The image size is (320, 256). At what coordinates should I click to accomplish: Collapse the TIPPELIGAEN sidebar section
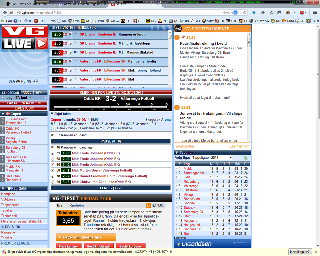(3, 188)
